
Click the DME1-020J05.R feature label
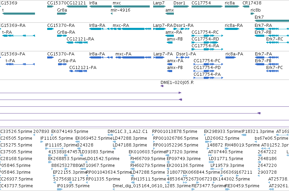coord(177,83)
